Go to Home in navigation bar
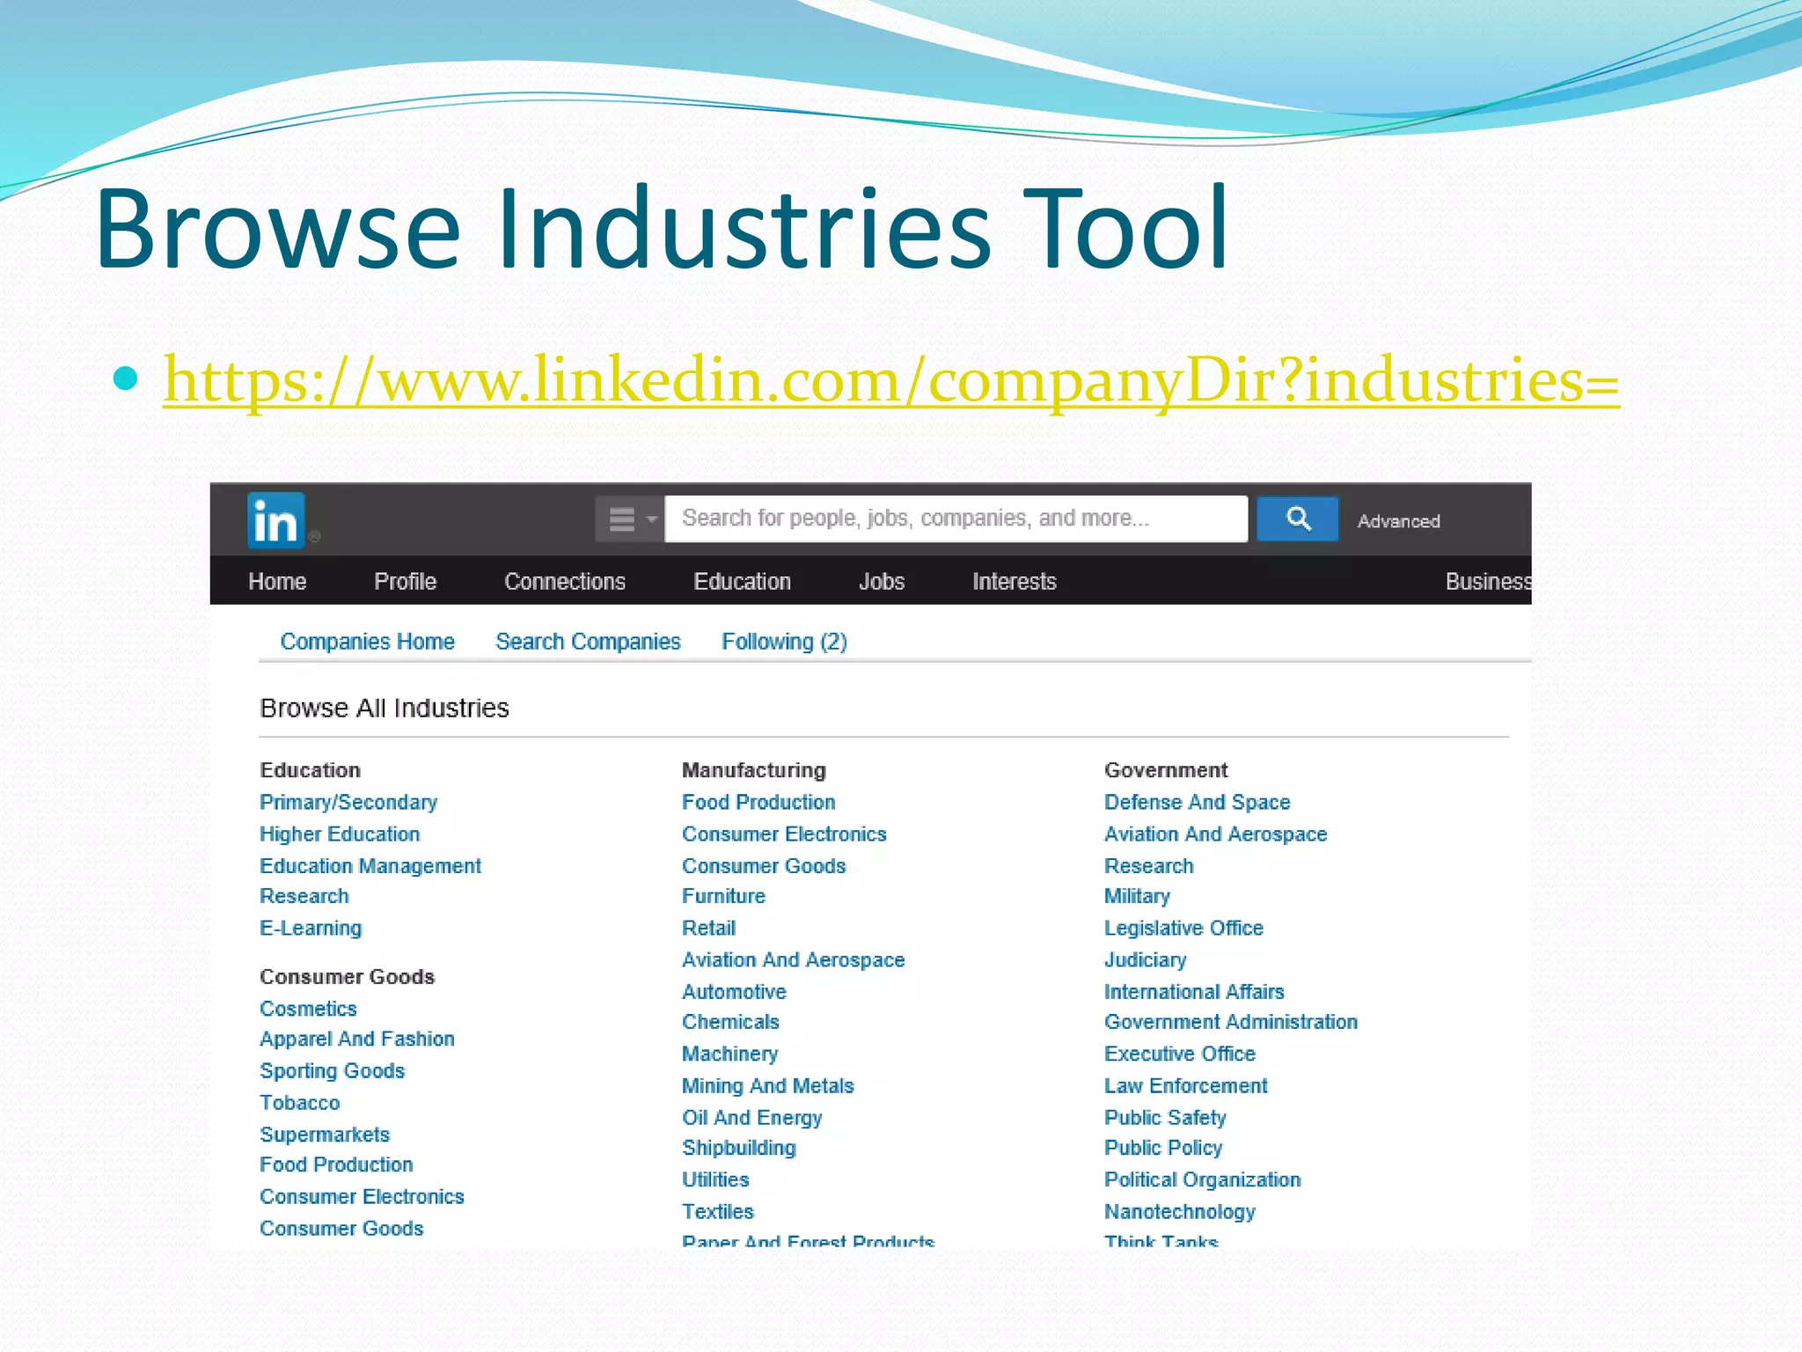The height and width of the screenshot is (1352, 1802). [277, 582]
